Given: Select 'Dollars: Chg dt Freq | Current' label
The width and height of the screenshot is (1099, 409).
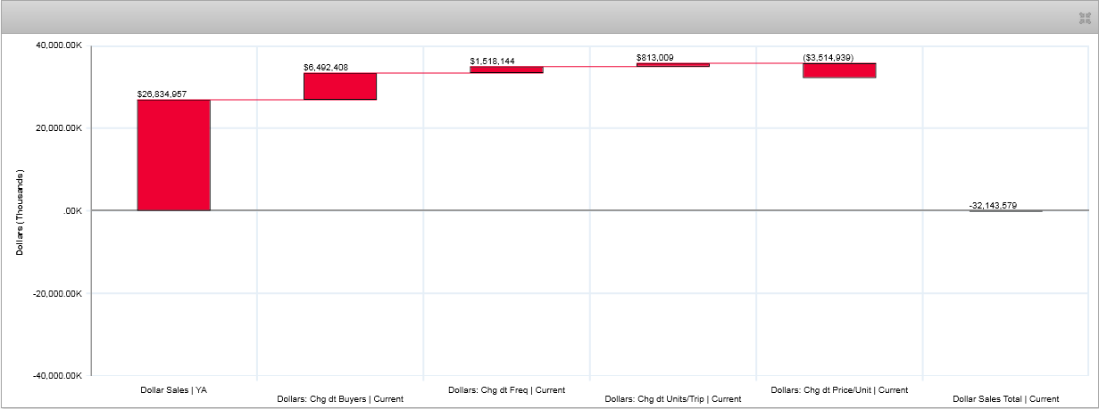Looking at the screenshot, I should click(x=506, y=389).
